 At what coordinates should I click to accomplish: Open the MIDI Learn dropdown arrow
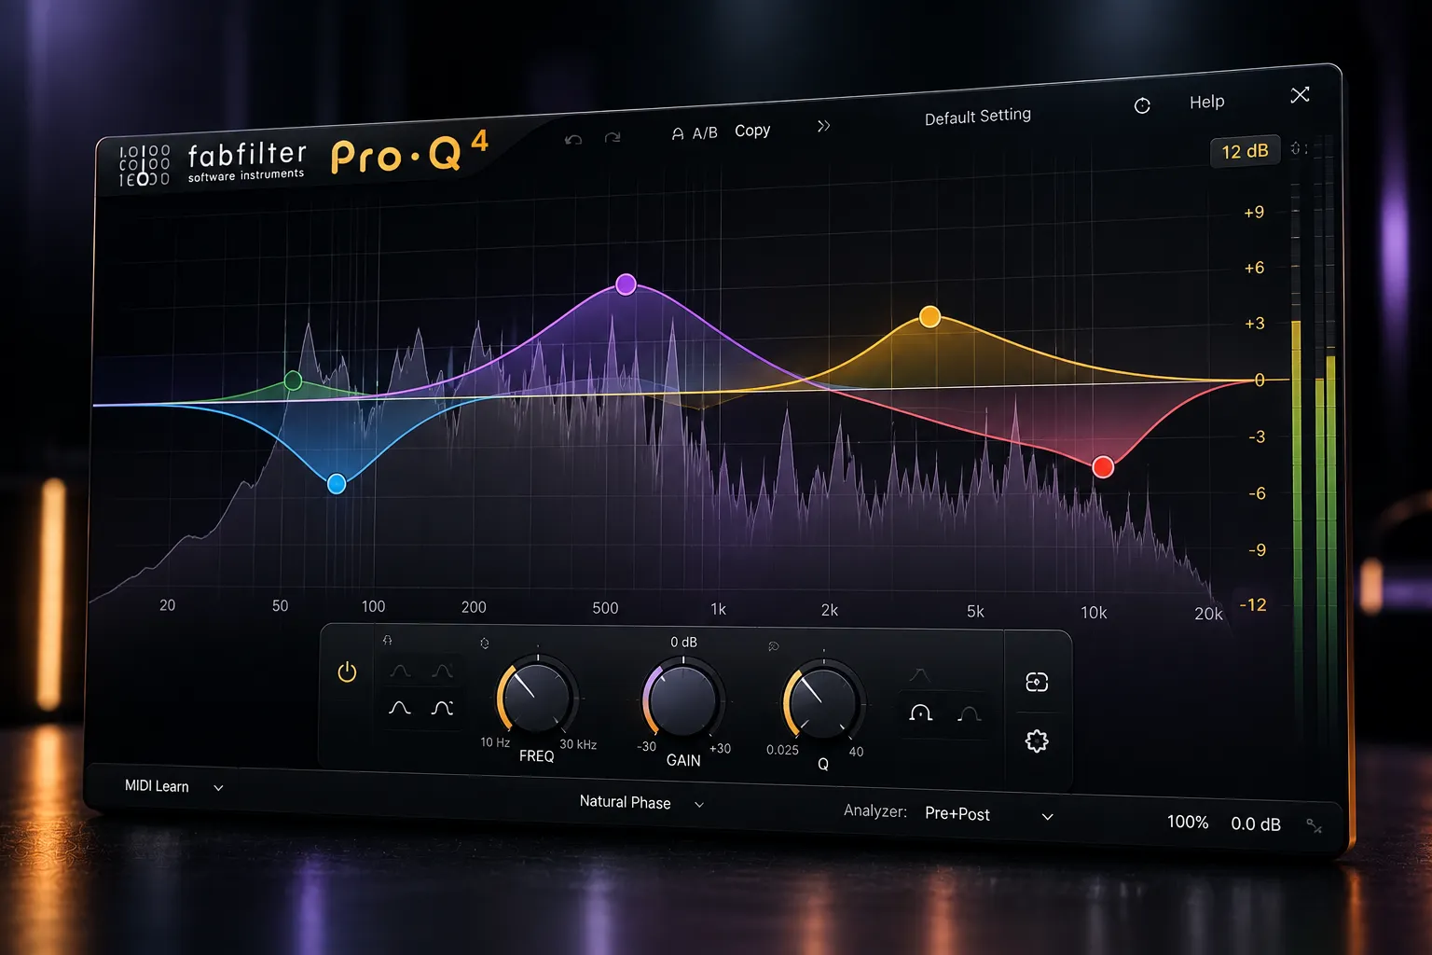pyautogui.click(x=218, y=788)
